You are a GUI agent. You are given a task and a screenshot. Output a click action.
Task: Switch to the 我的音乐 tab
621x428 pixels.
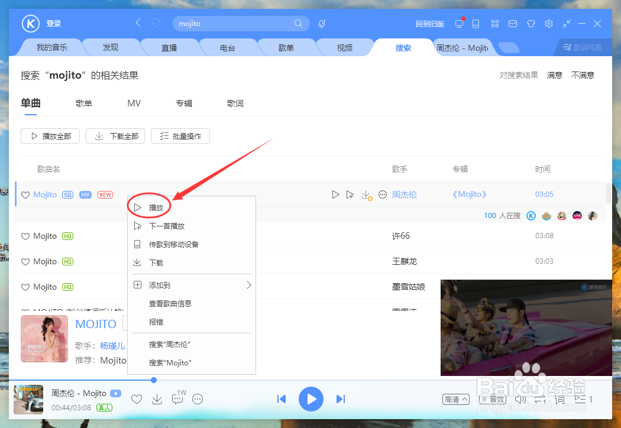[x=52, y=47]
